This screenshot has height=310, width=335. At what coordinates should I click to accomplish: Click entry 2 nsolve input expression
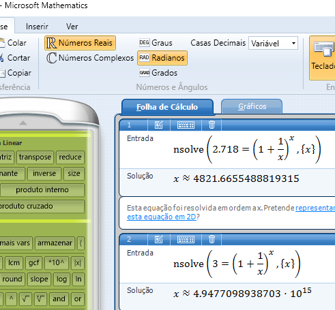(x=237, y=264)
